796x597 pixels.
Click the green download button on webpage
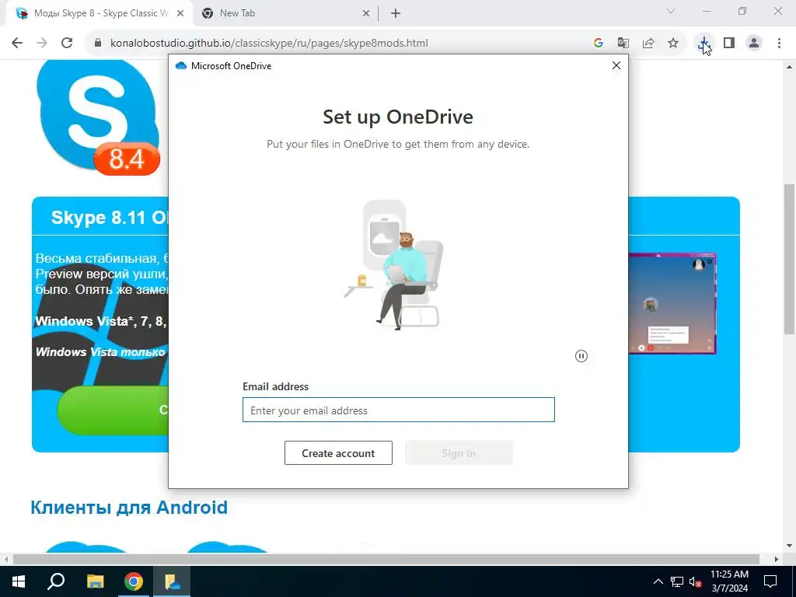point(113,410)
